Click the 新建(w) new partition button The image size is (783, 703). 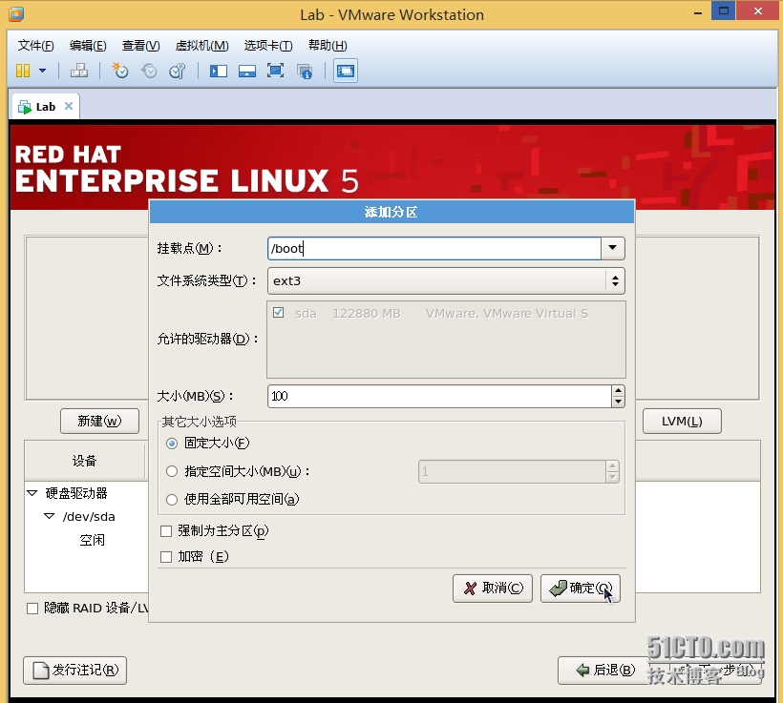[x=100, y=421]
